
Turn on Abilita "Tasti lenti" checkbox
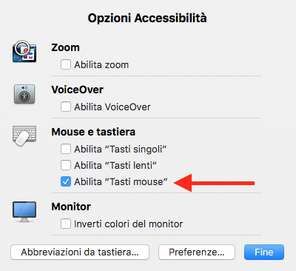coord(66,165)
